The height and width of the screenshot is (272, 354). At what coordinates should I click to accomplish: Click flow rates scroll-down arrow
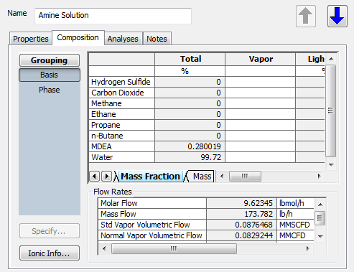[320, 236]
